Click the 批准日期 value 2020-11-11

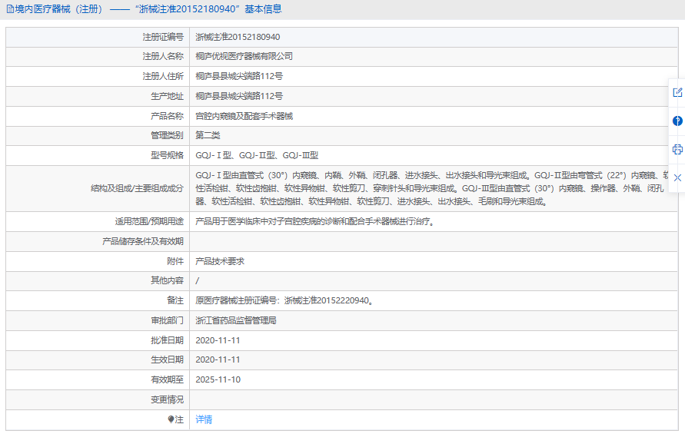pyautogui.click(x=218, y=340)
